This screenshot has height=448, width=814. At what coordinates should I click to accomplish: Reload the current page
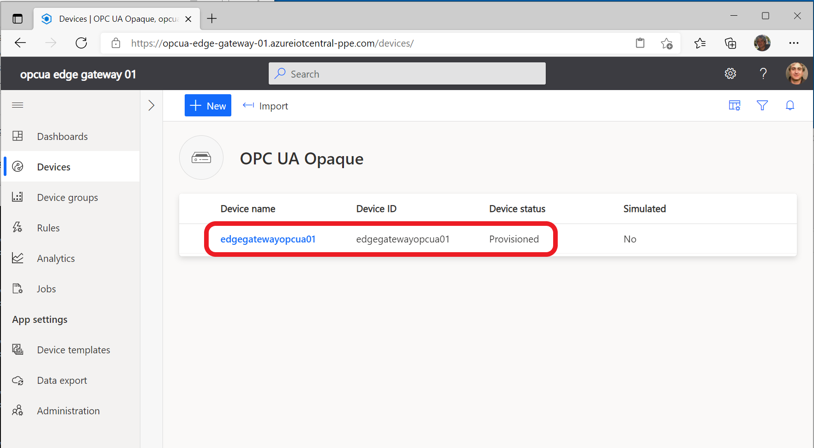[81, 43]
